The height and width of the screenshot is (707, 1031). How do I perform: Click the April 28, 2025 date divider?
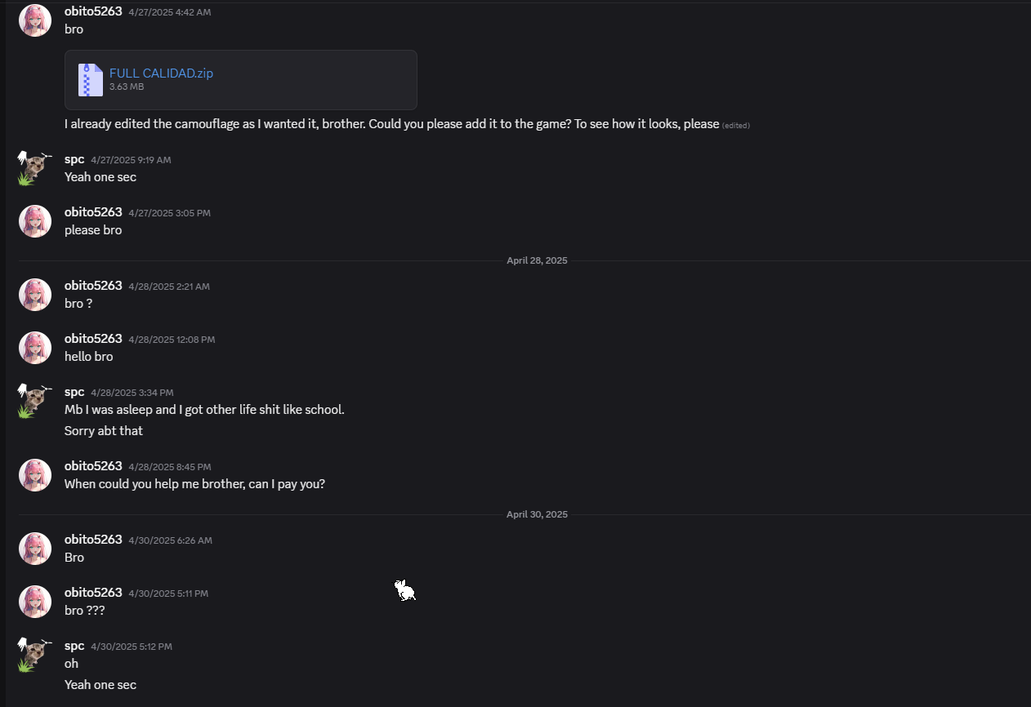(537, 260)
